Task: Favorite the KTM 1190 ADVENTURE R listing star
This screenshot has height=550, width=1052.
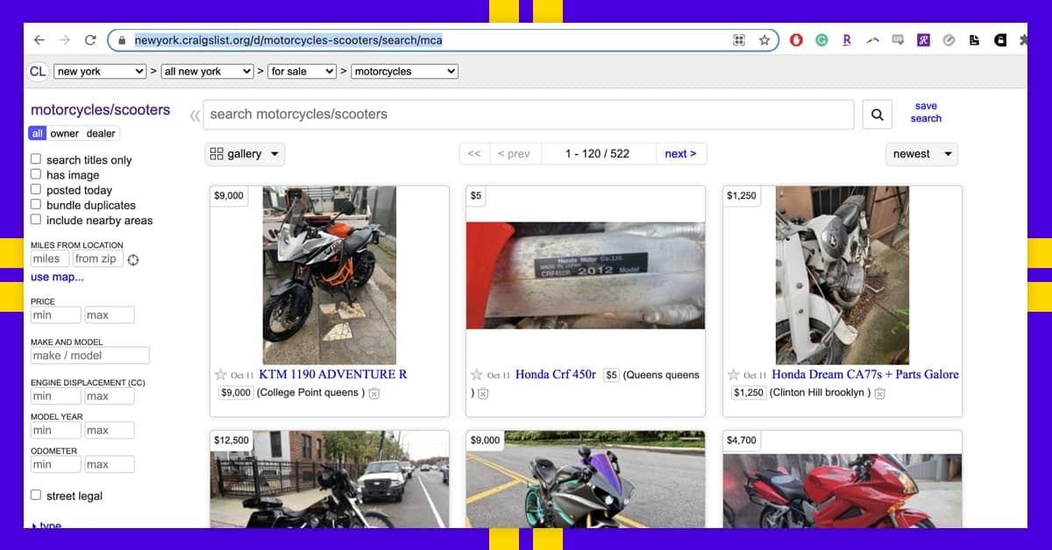Action: coord(221,375)
